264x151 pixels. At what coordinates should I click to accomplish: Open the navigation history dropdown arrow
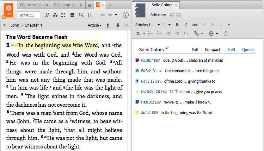point(116,15)
